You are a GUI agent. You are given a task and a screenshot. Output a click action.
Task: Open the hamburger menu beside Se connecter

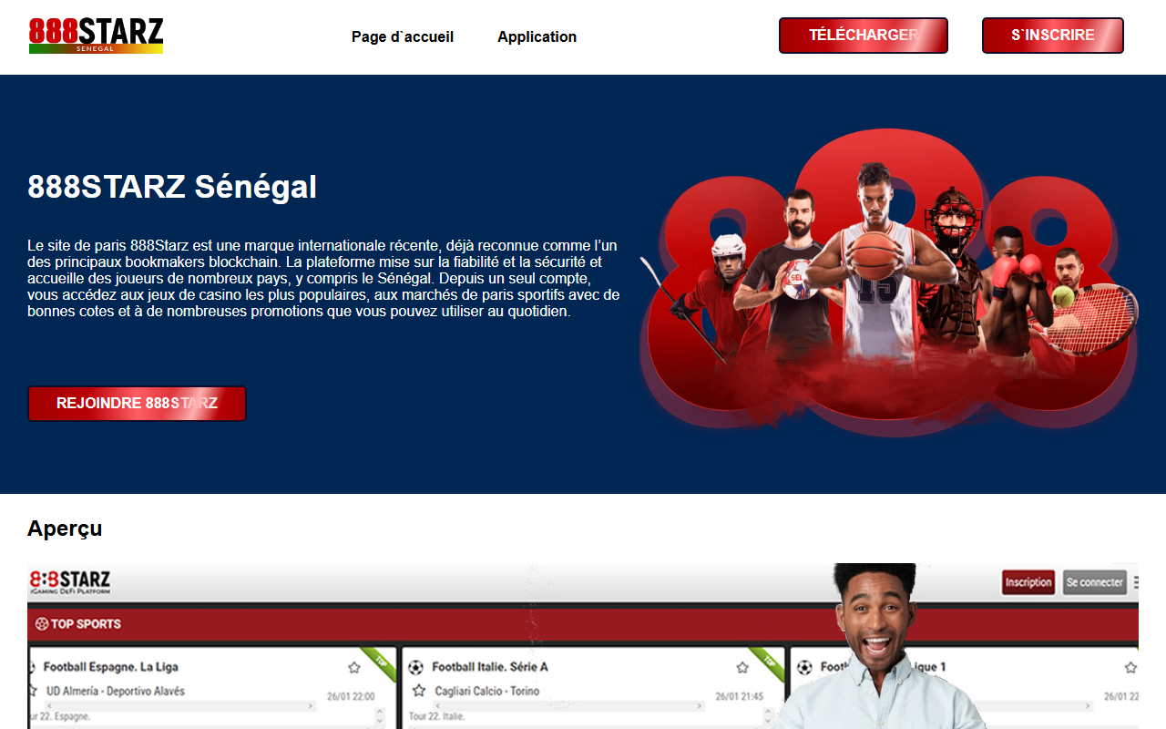[1135, 582]
